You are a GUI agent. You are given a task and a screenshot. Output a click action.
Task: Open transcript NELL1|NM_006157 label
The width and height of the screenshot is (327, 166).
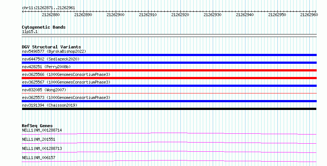pos(38,158)
